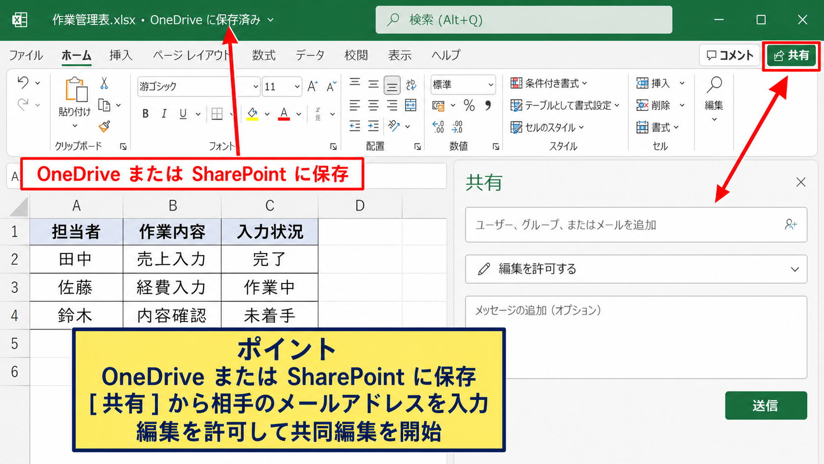The height and width of the screenshot is (464, 824).
Task: Click the search box 検索 (Alt+Q)
Action: tap(524, 20)
